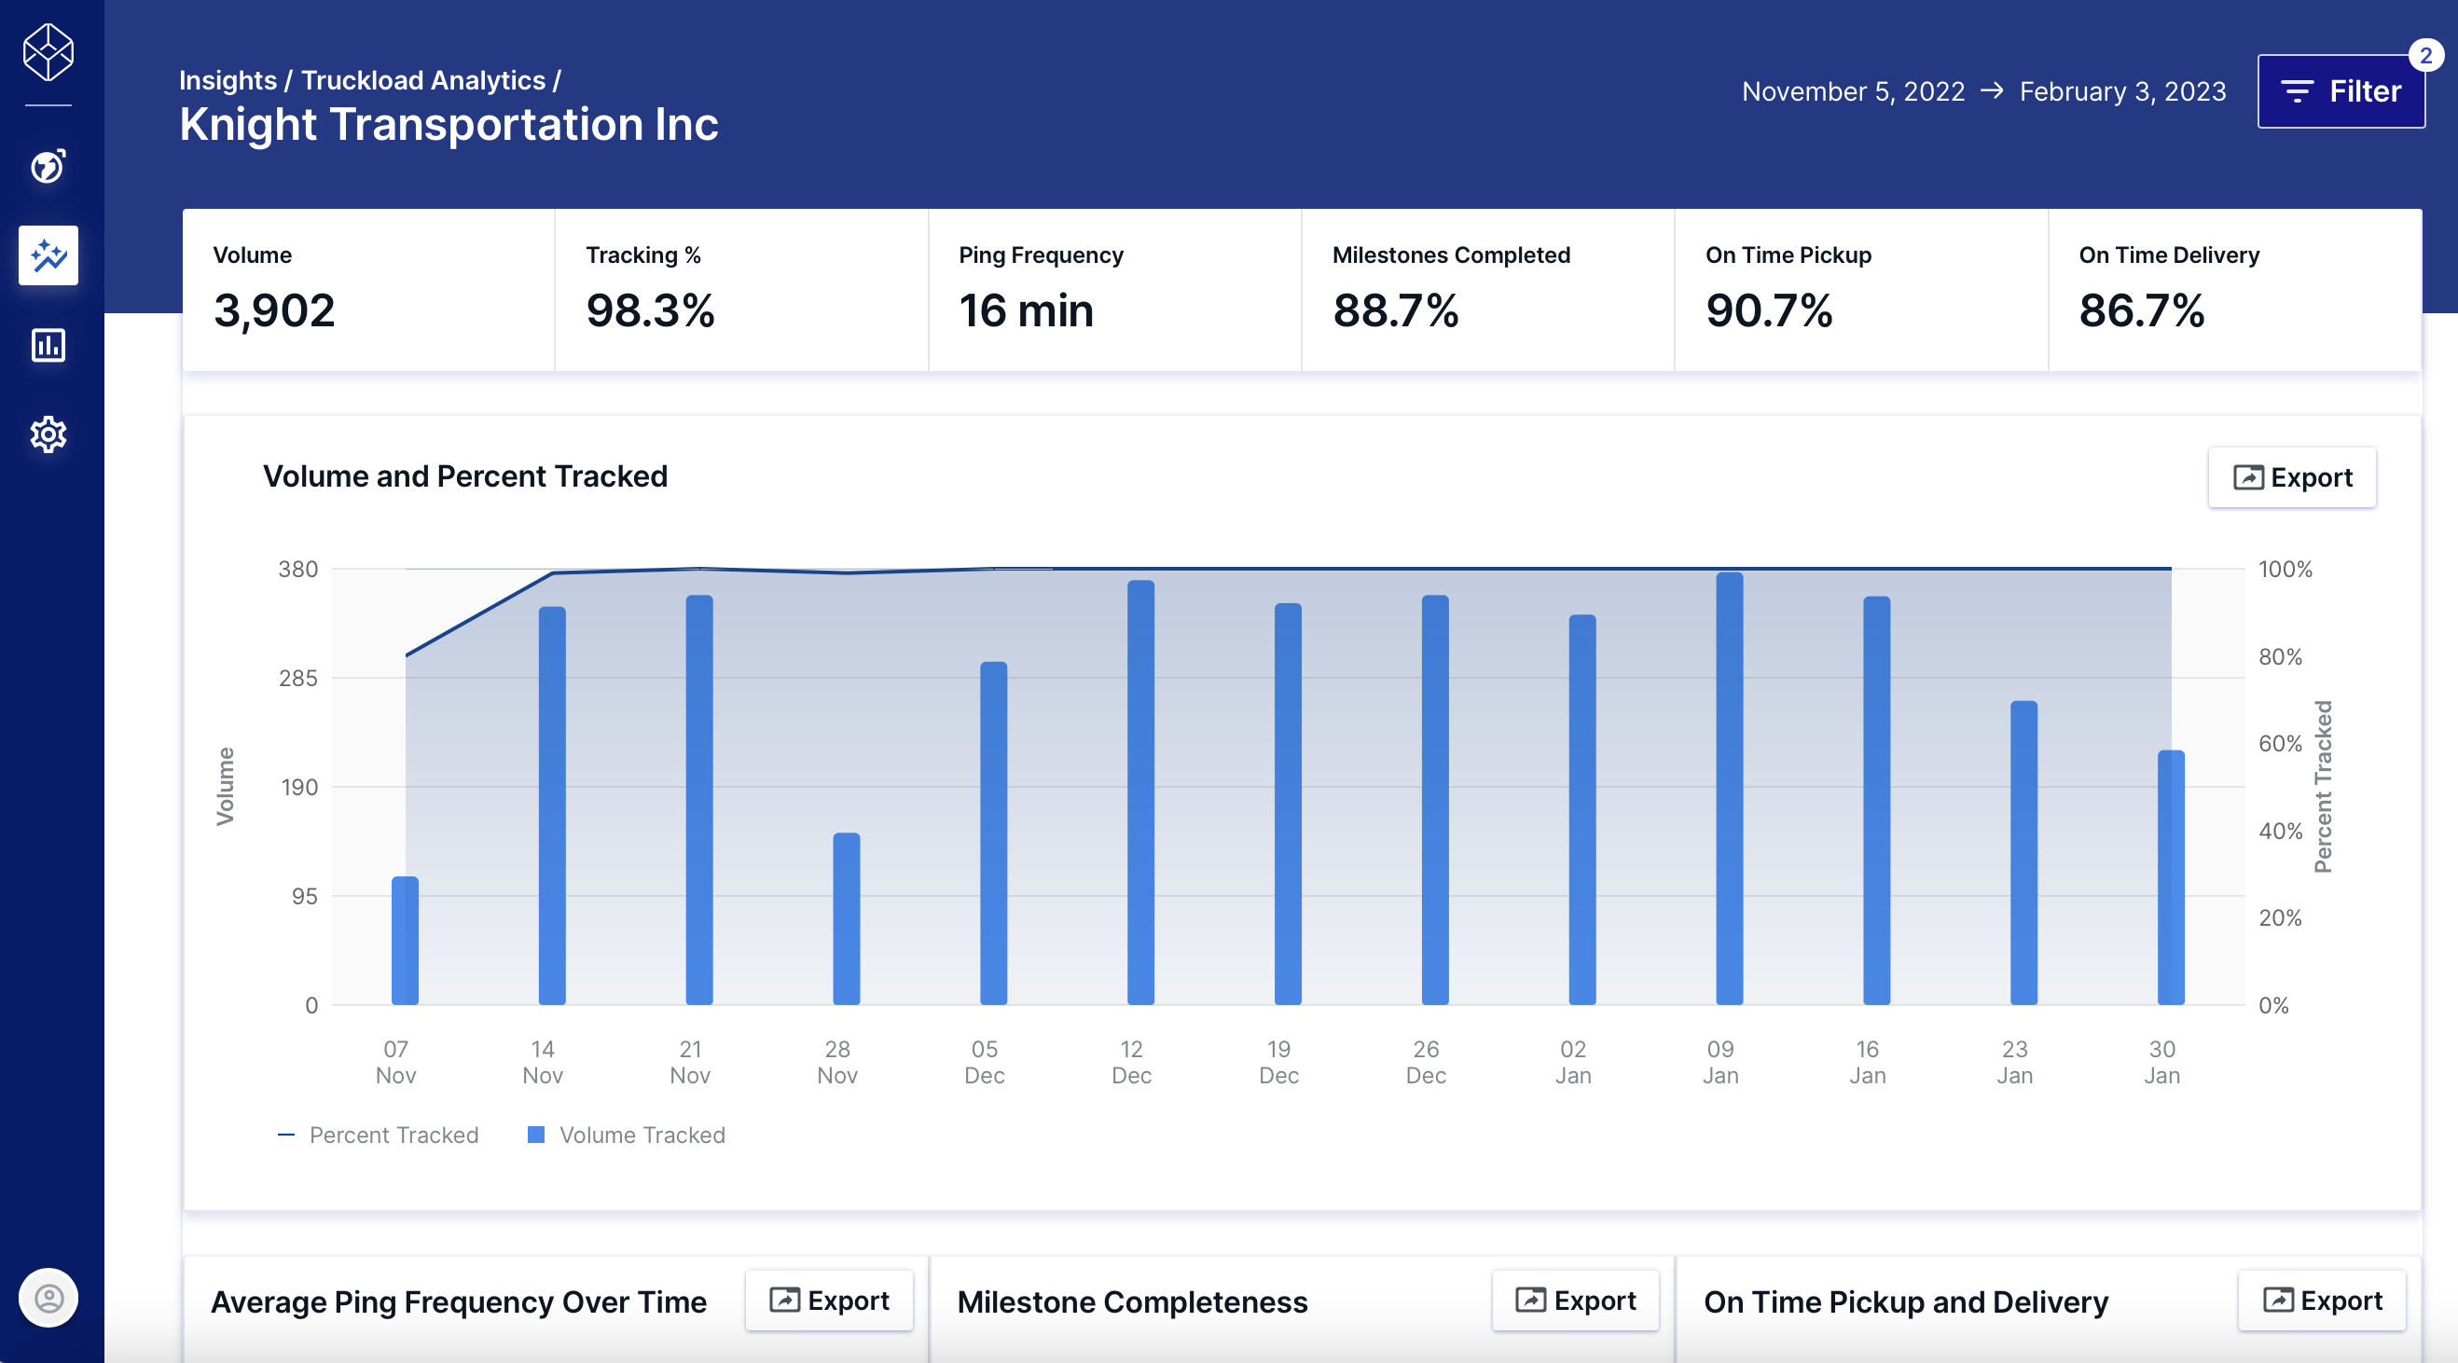
Task: Click the 05 Dec volume bar
Action: point(993,833)
